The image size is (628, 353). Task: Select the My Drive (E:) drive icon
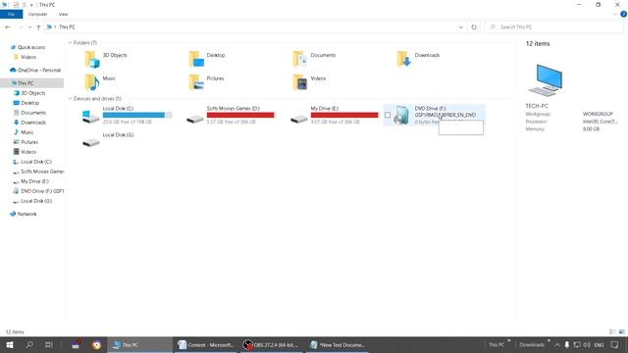[298, 119]
